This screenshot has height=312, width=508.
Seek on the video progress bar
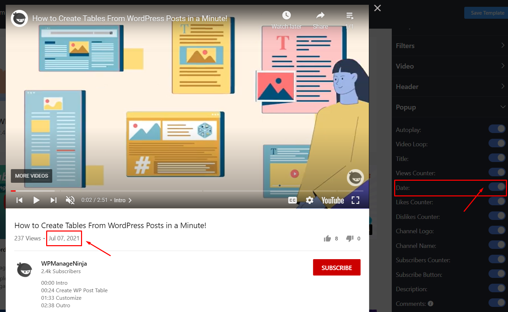click(187, 191)
